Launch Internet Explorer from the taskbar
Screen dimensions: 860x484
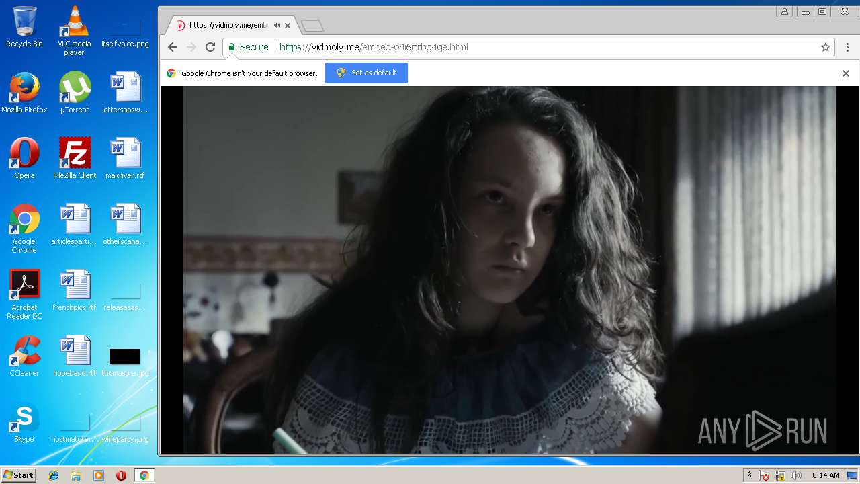tap(54, 475)
